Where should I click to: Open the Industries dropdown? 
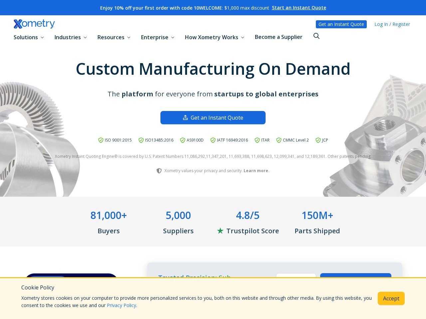[70, 37]
